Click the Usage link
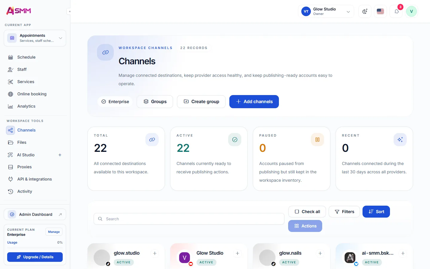This screenshot has width=430, height=269. tap(12, 242)
